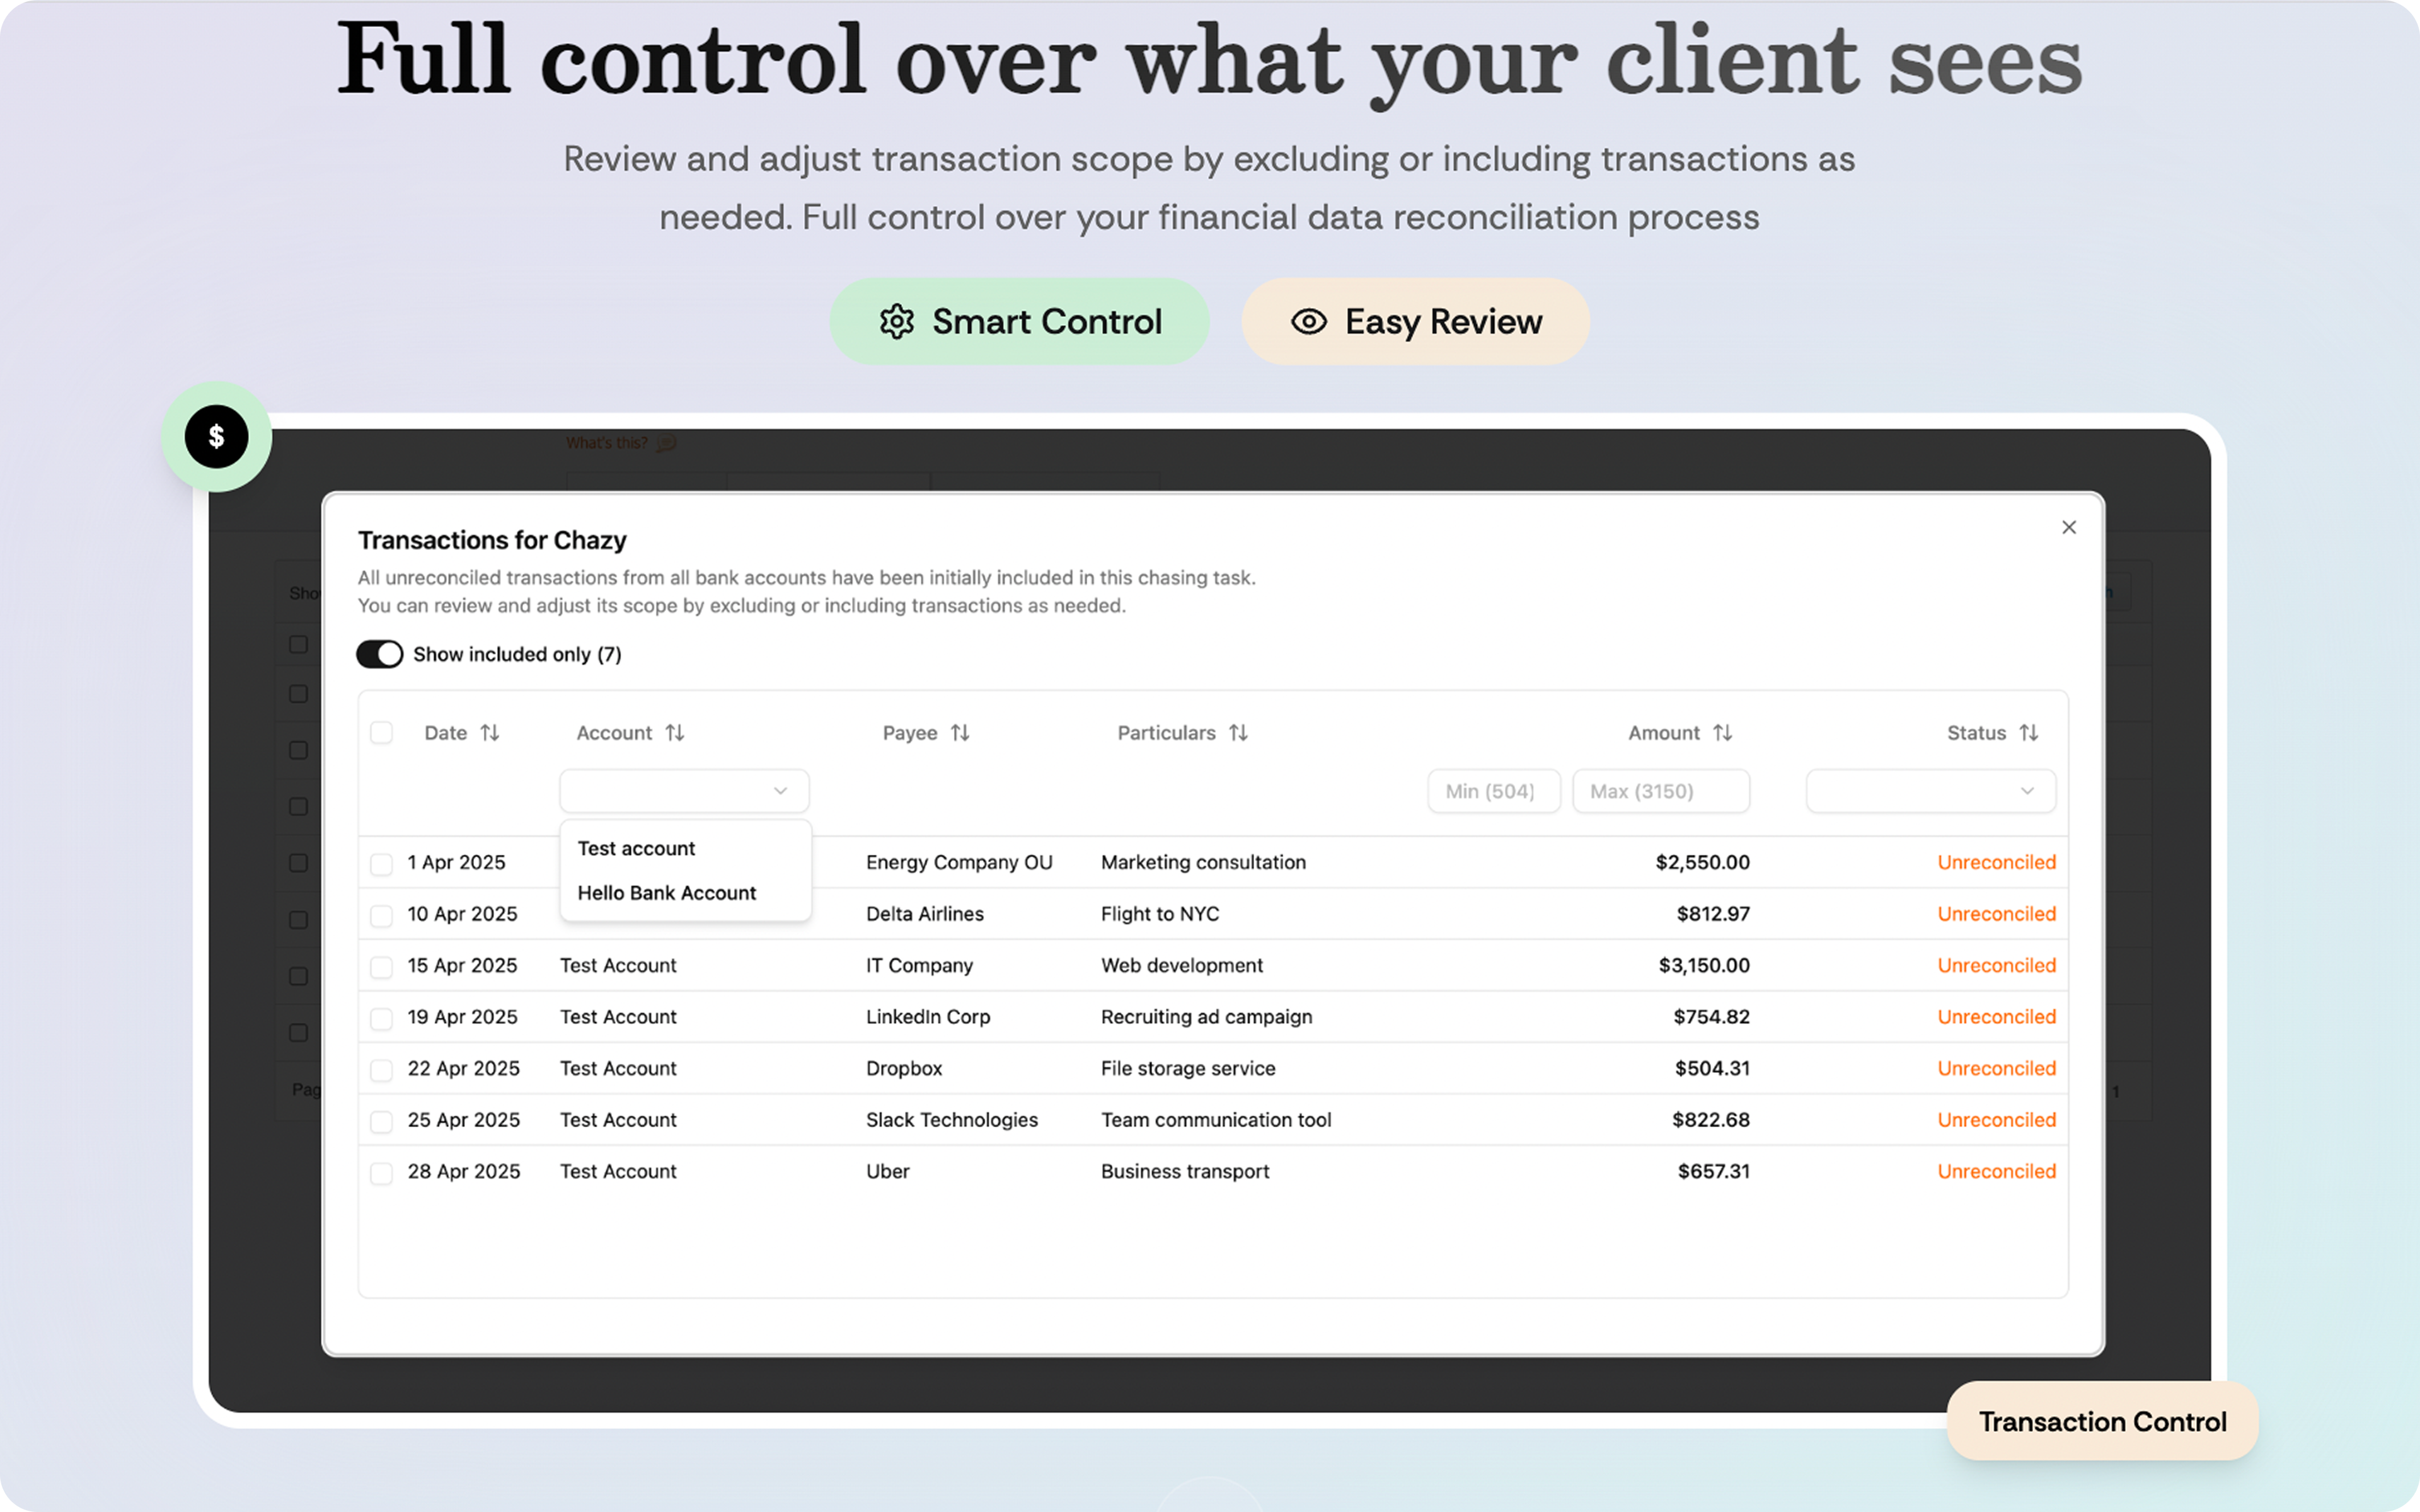Screen dimensions: 2420x1512
Task: Click the Amount sort arrows icon
Action: [1722, 733]
